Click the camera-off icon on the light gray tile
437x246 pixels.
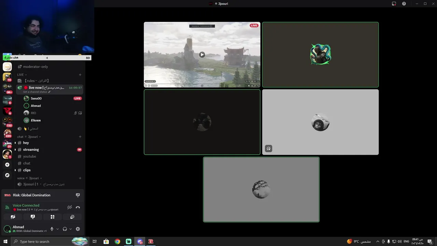click(269, 149)
